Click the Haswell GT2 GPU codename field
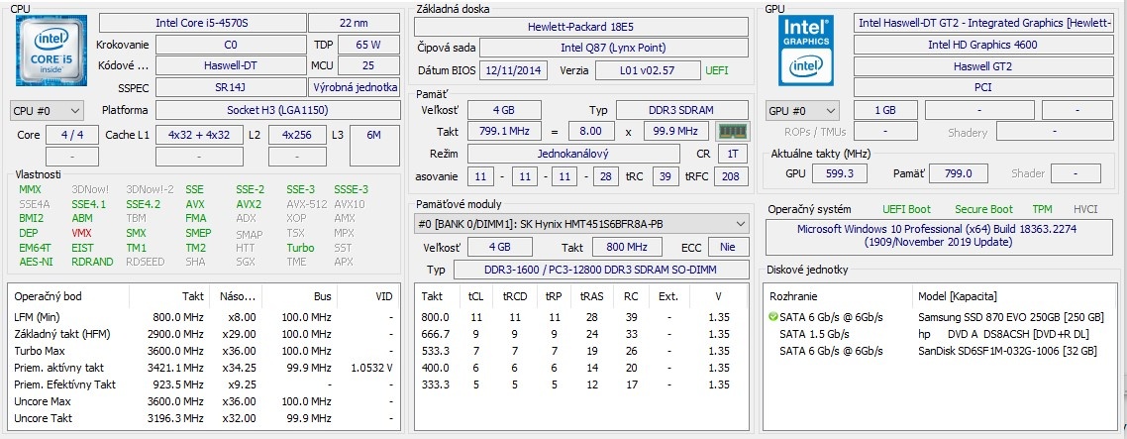This screenshot has height=439, width=1127. click(x=982, y=66)
